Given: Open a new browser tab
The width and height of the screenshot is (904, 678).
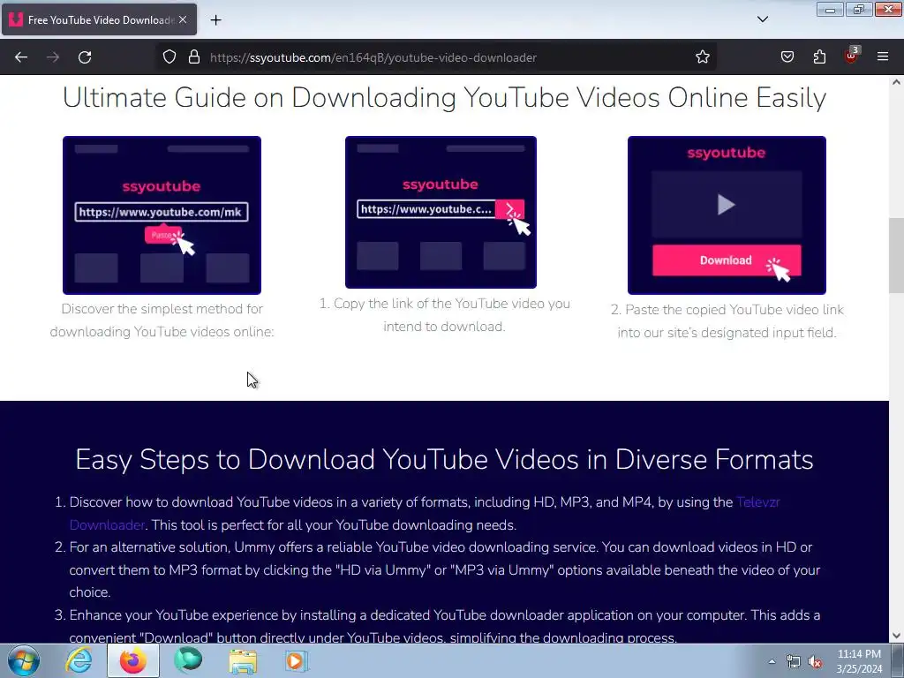Looking at the screenshot, I should [x=215, y=20].
